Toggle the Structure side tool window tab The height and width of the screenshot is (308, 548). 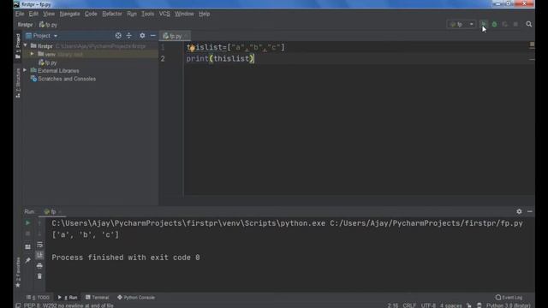18,83
